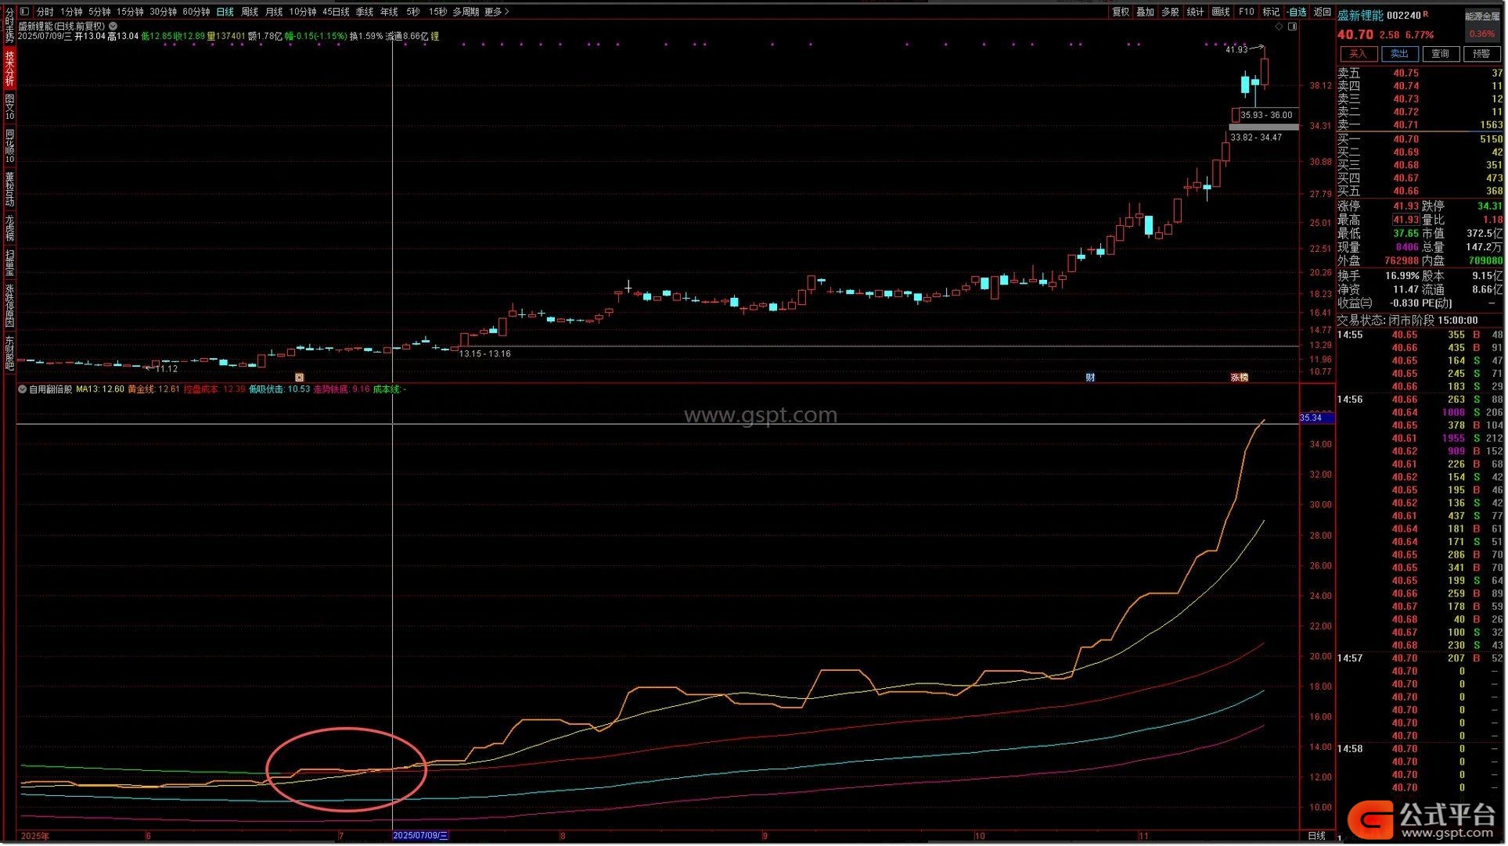
Task: Switch to 60分钟 period tab
Action: pos(196,12)
